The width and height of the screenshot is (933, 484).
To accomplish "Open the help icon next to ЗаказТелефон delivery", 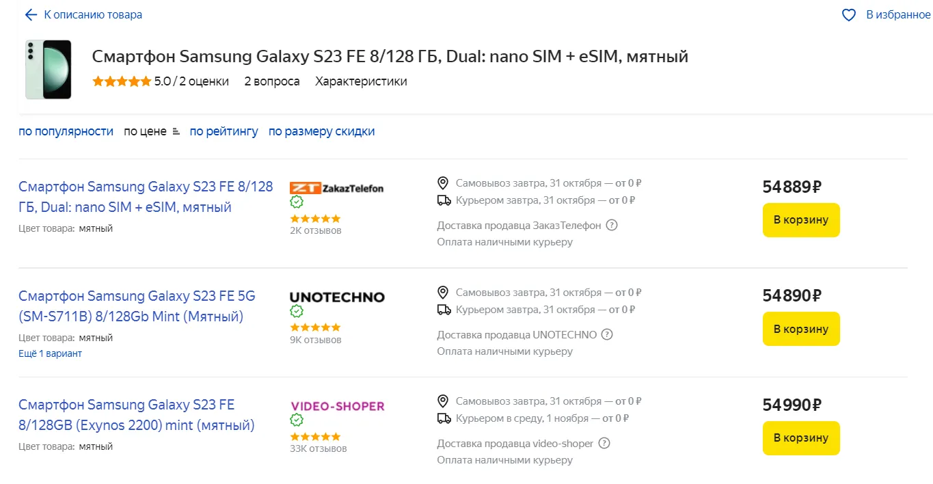I will pyautogui.click(x=612, y=225).
